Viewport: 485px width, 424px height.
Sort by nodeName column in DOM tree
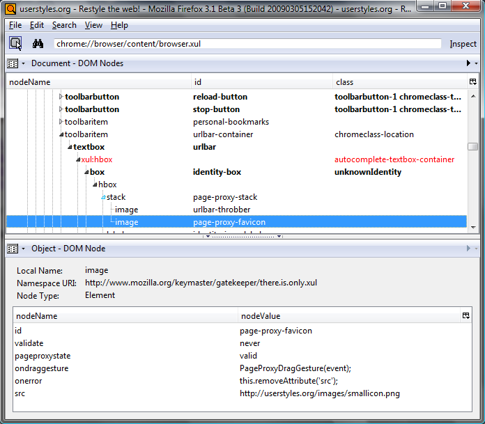point(98,82)
